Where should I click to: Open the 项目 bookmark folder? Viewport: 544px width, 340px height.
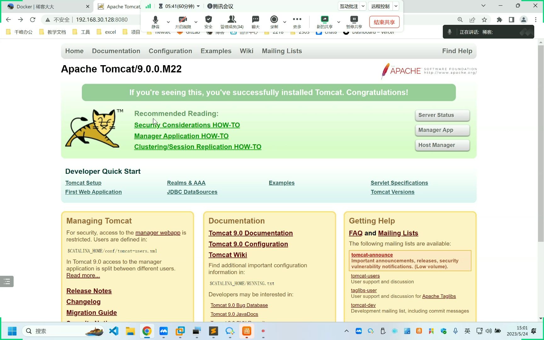click(132, 32)
